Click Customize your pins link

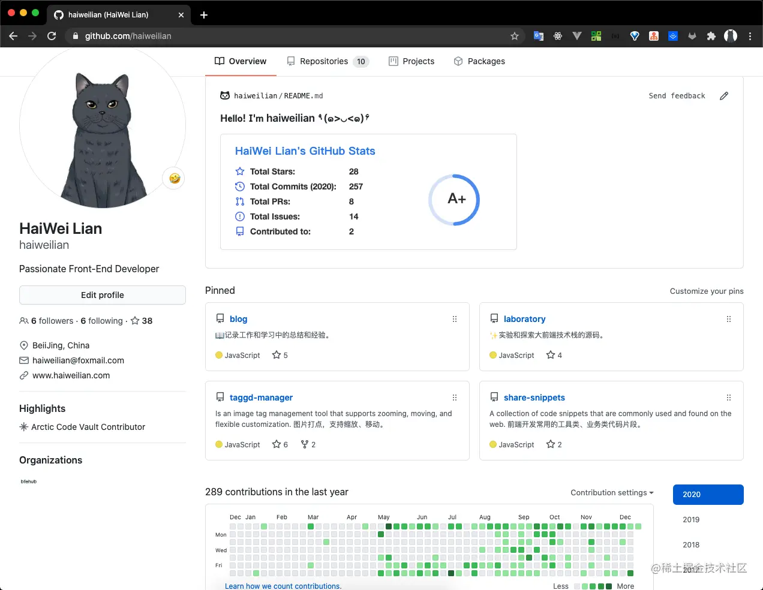(x=707, y=291)
